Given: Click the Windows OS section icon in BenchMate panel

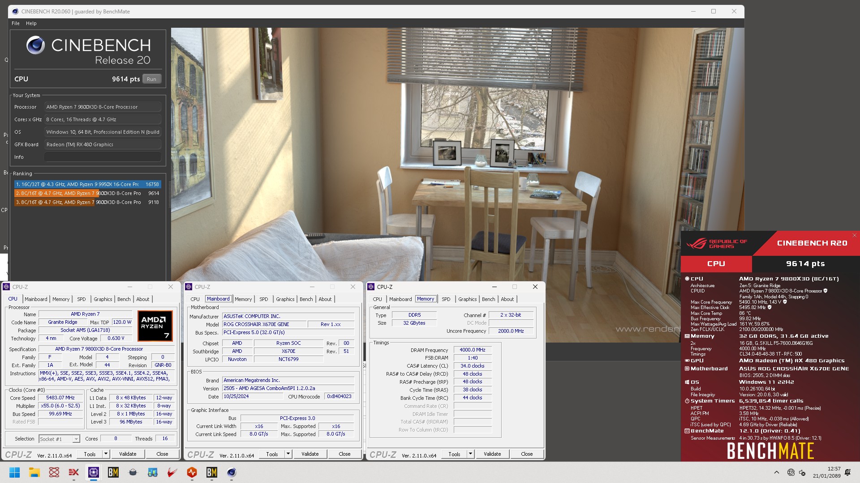Looking at the screenshot, I should [687, 382].
